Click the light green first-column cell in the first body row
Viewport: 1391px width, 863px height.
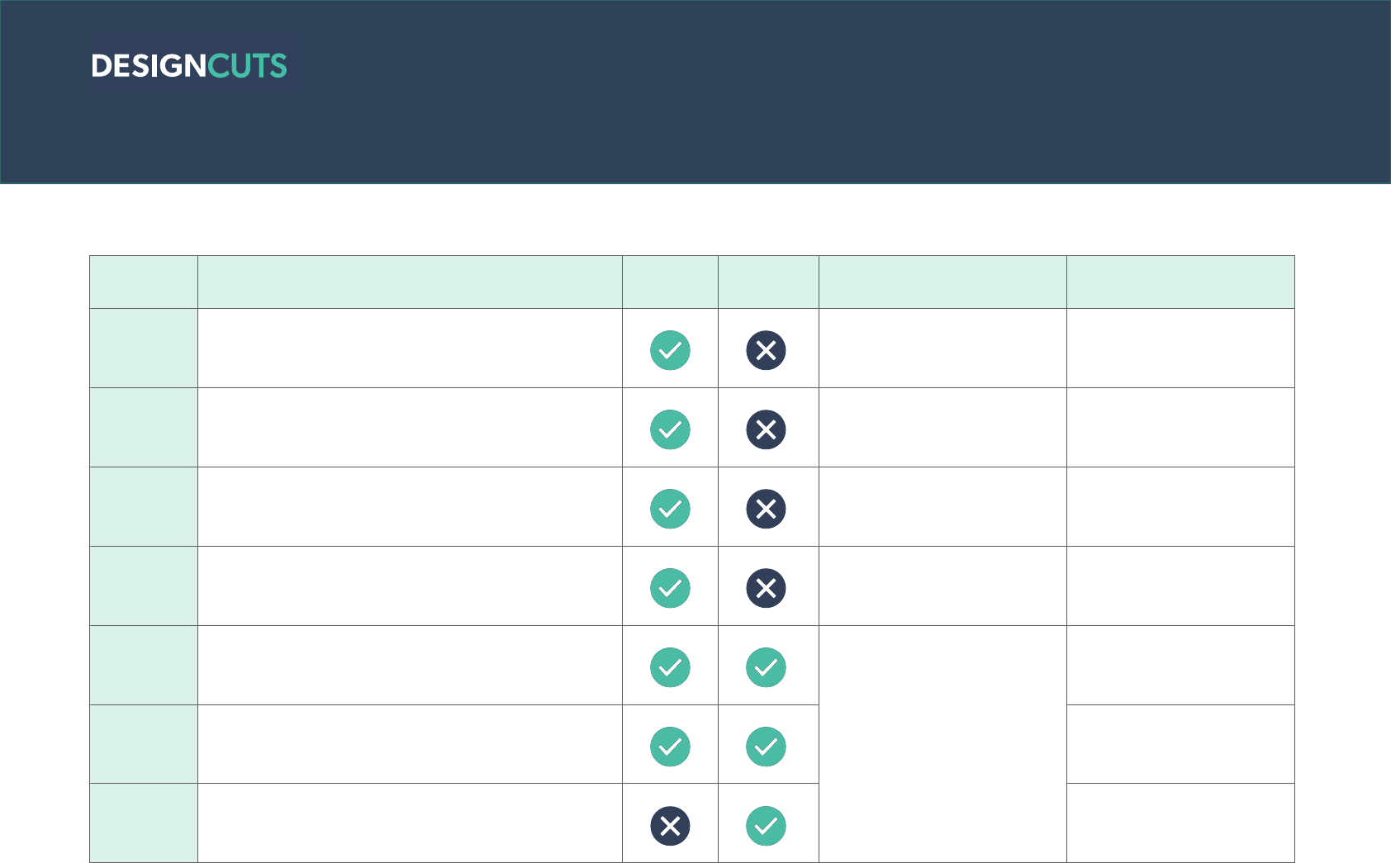tap(144, 348)
